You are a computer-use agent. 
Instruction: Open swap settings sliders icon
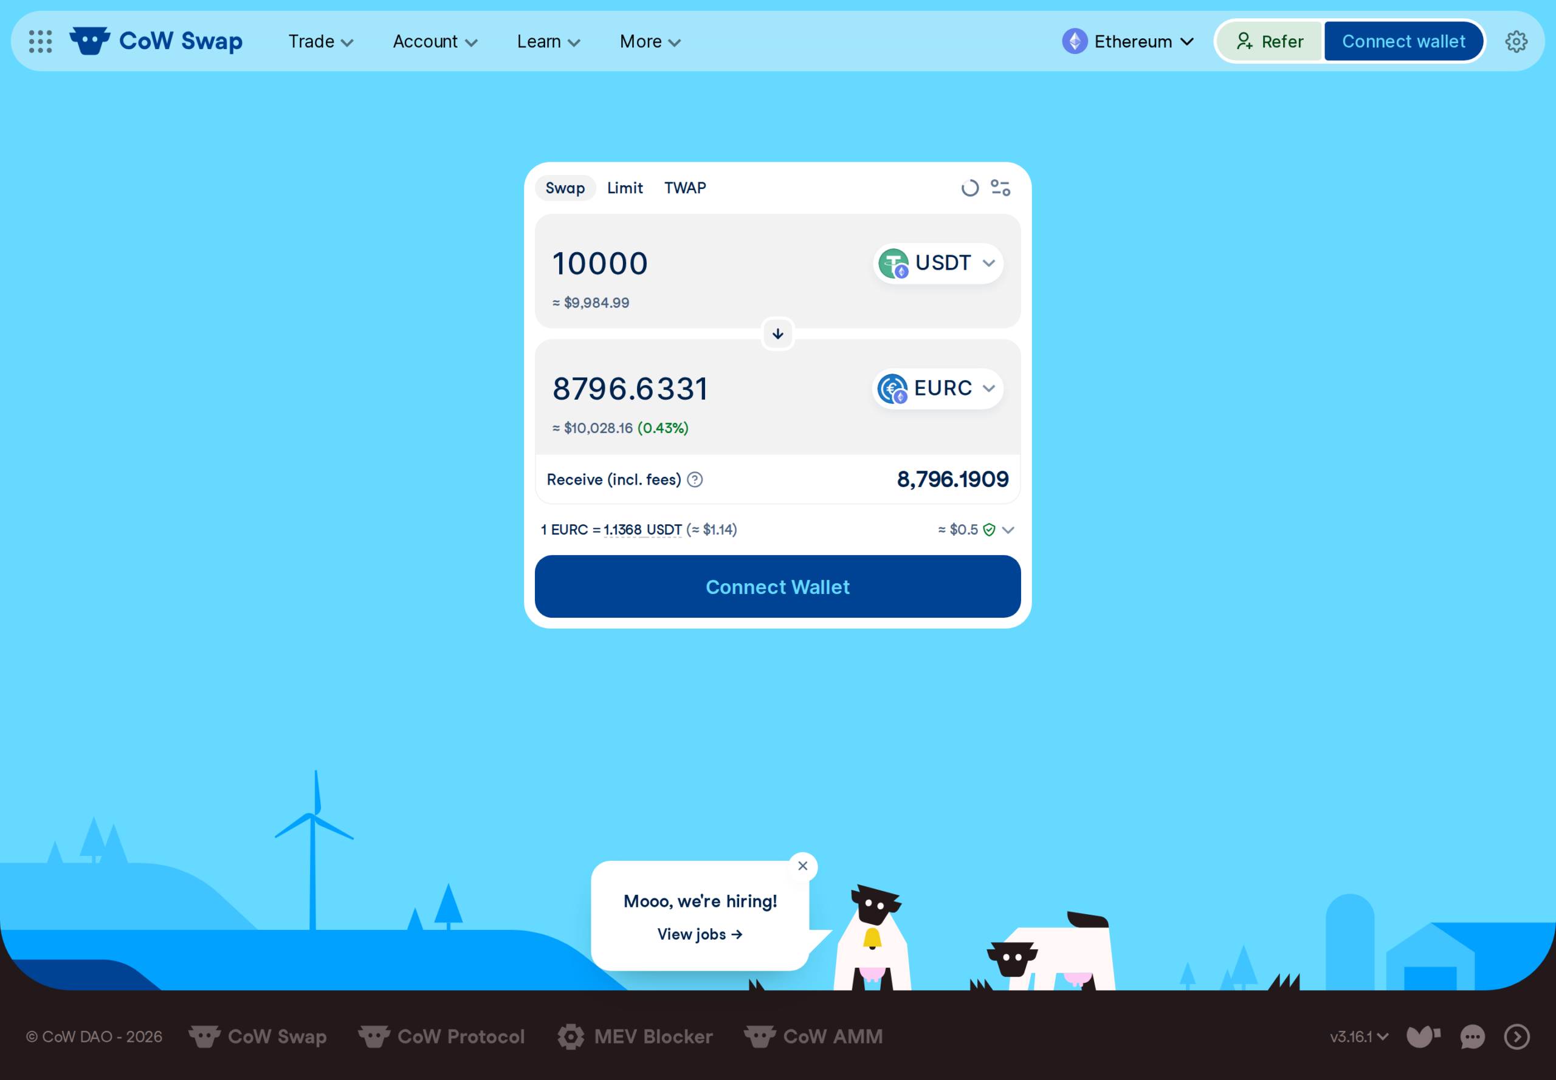tap(1000, 188)
